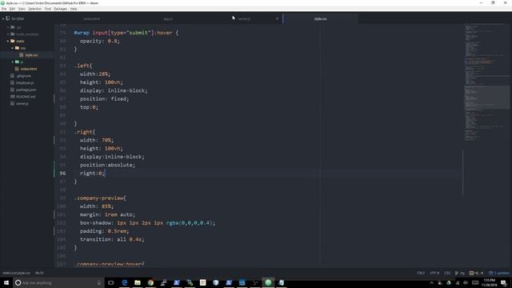The image size is (512, 288).
Task: Change CRLF line ending in status bar
Action: [x=421, y=273]
